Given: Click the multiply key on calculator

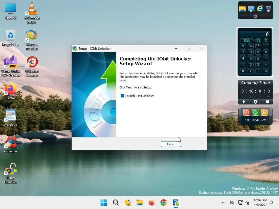Looking at the screenshot, I should click(x=266, y=52).
